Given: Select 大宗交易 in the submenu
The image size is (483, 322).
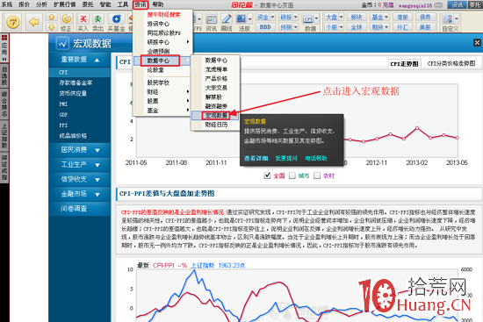Looking at the screenshot, I should (x=216, y=88).
